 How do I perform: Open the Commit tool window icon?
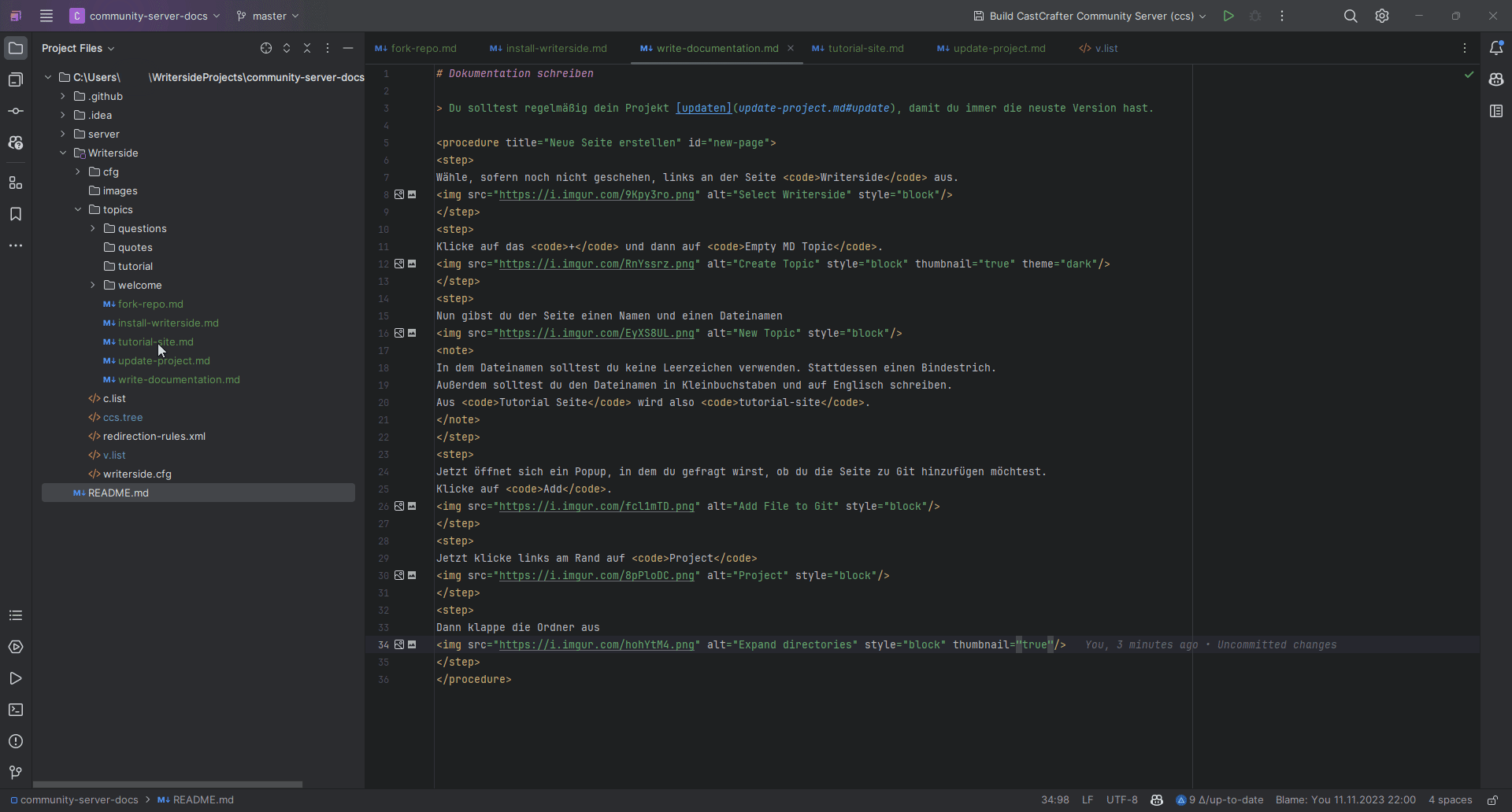pos(16,112)
